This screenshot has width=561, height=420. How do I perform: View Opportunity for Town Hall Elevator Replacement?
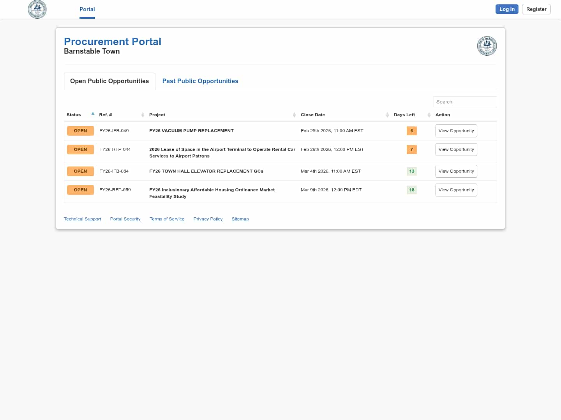tap(456, 171)
